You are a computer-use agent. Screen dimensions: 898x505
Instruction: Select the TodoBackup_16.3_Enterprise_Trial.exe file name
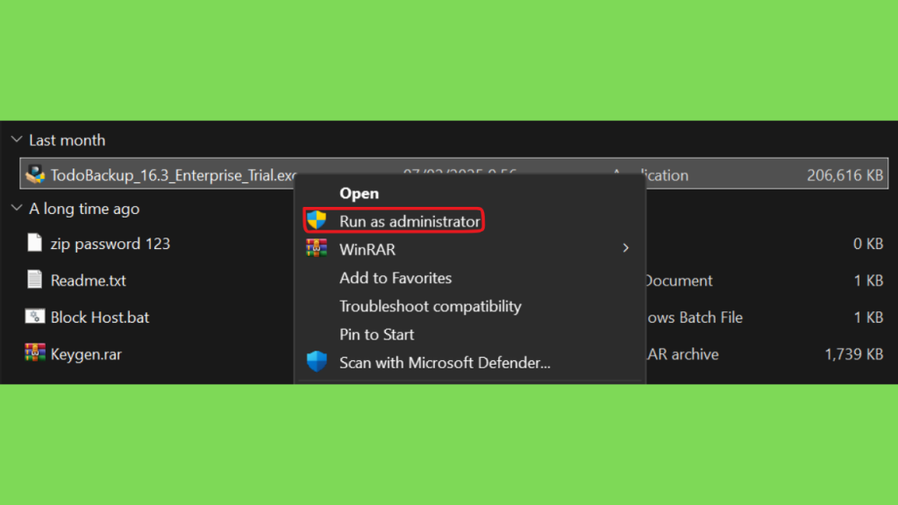173,175
